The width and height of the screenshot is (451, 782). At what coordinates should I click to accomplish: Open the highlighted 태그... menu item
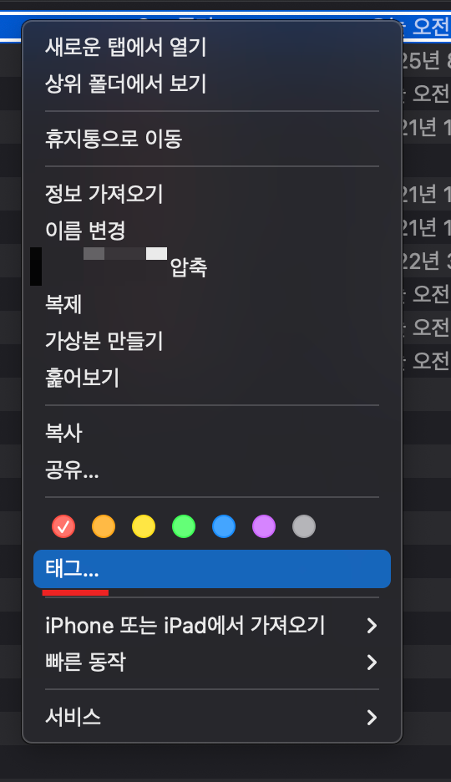click(x=212, y=569)
